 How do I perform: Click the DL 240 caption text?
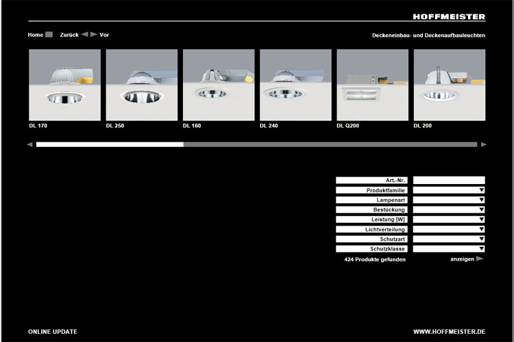(x=269, y=126)
